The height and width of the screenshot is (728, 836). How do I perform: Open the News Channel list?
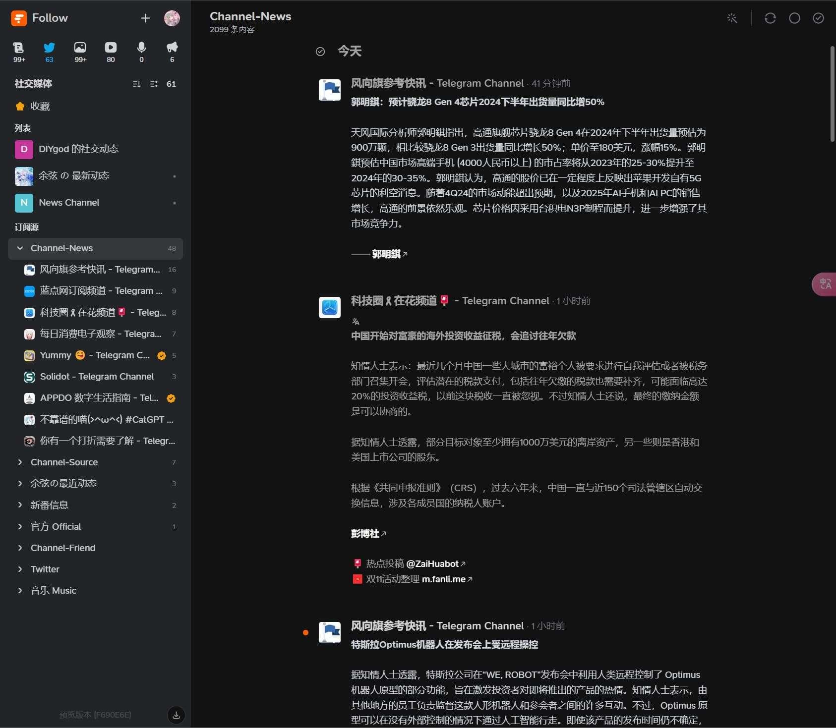click(x=69, y=202)
